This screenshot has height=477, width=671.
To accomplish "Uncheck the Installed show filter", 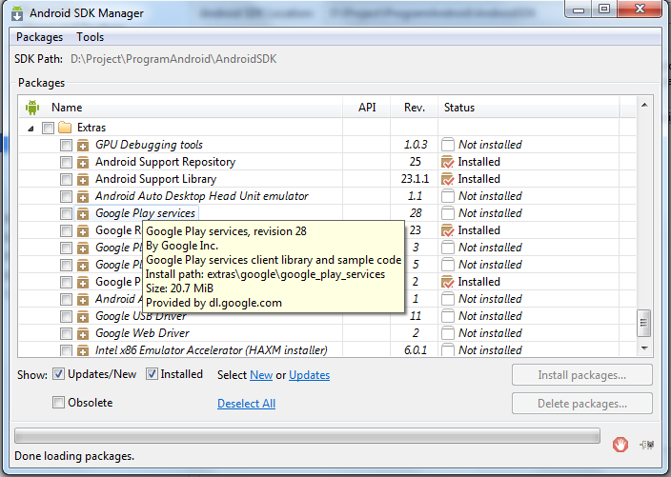I will click(152, 374).
